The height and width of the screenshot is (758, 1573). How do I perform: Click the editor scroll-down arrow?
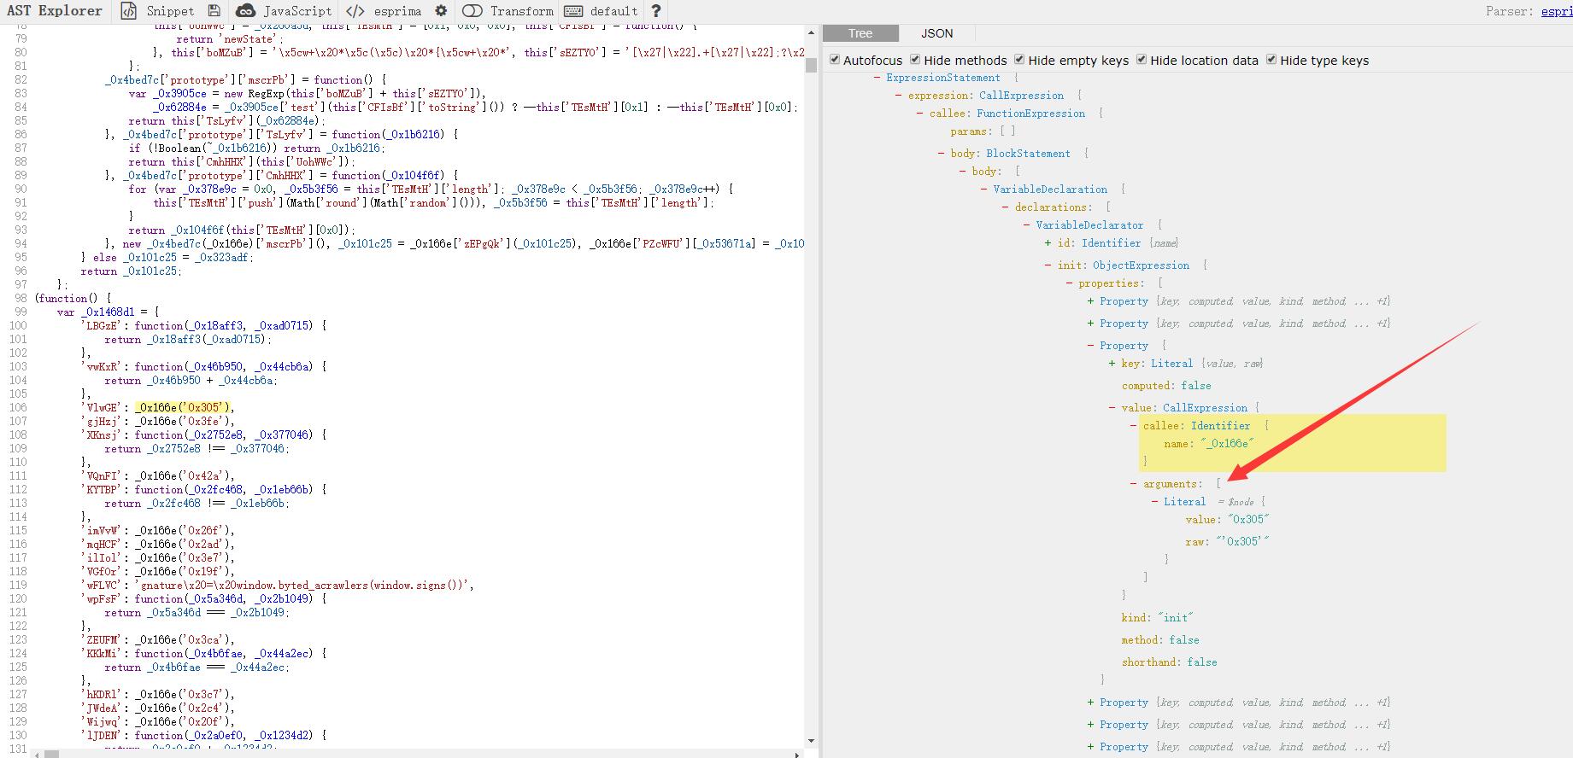[811, 741]
